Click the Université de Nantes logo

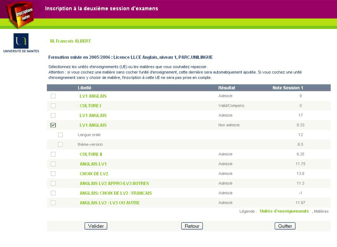21,43
